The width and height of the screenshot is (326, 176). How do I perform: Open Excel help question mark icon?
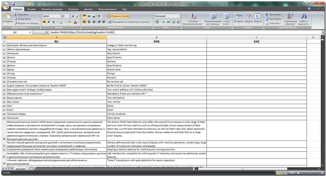coord(309,9)
